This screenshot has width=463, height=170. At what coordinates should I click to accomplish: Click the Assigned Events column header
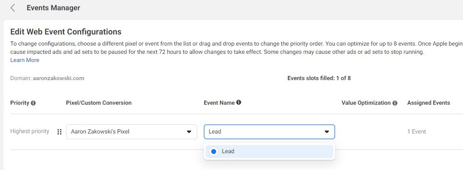click(428, 103)
